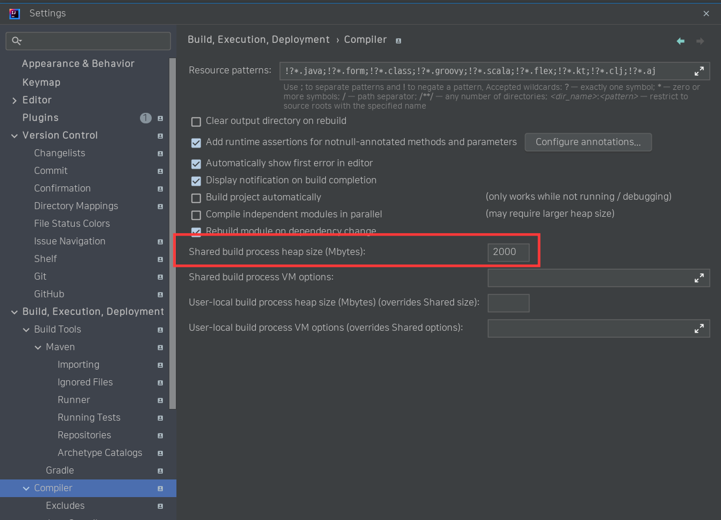Viewport: 721px width, 520px height.
Task: Expand User-local build process VM options field
Action: pos(699,328)
